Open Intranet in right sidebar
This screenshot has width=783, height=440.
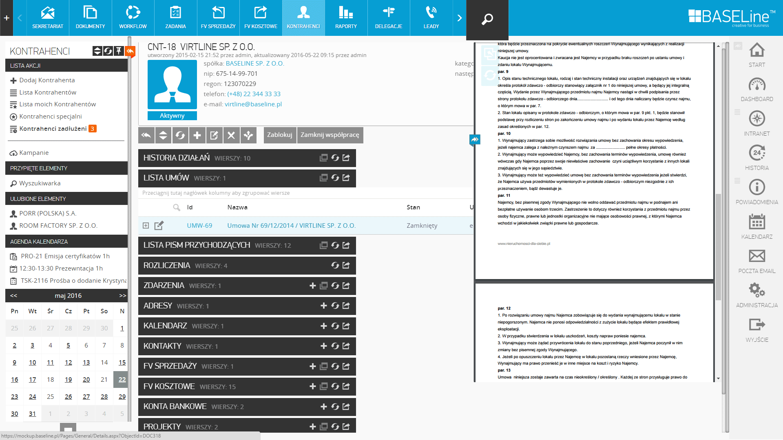pyautogui.click(x=757, y=124)
